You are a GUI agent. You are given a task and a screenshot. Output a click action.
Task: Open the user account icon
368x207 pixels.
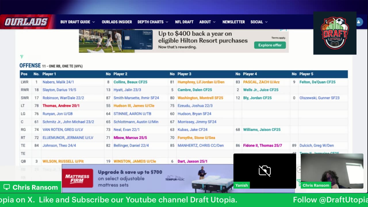359,22
